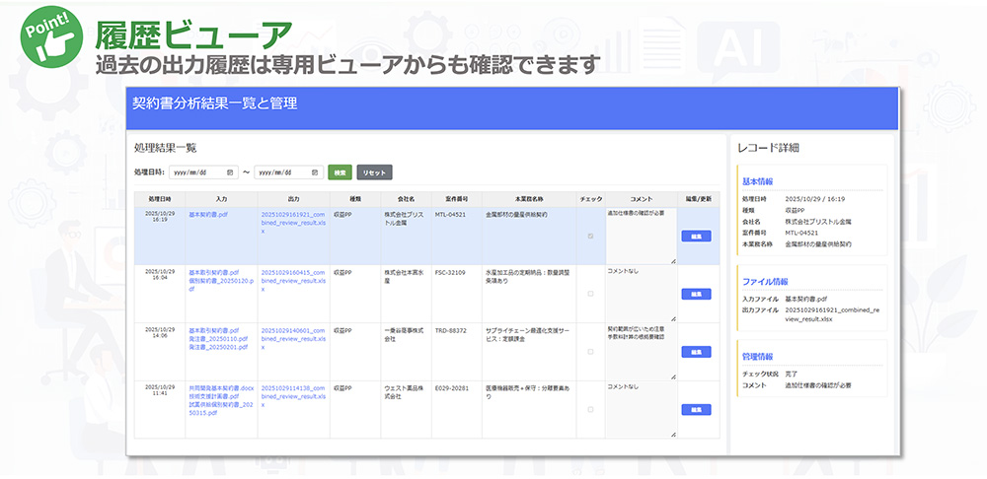Click 編集 button for ウエスト薬品 row
Screen dimensions: 987x479
695,409
